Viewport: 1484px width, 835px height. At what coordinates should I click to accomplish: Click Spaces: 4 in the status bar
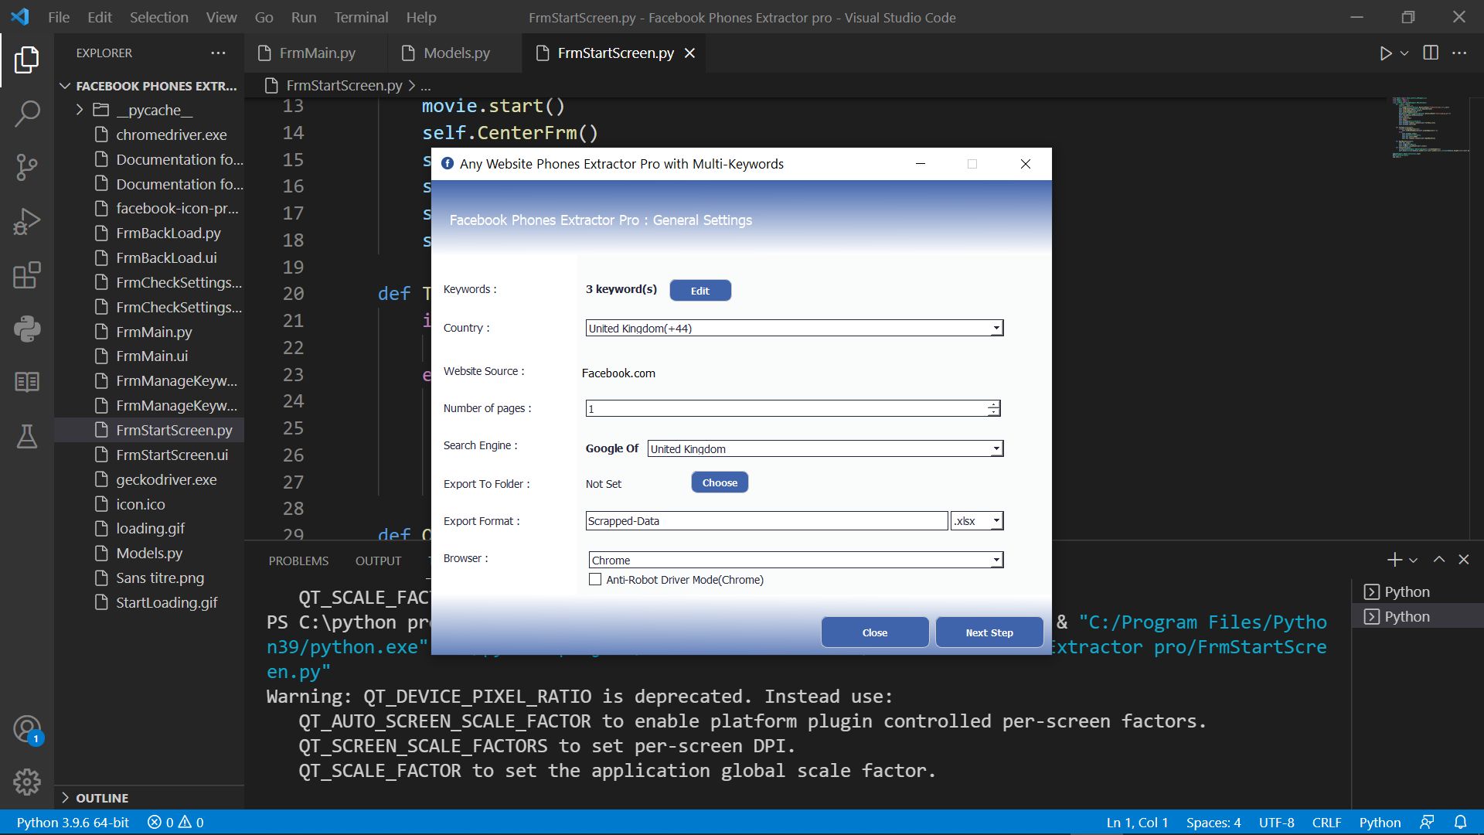tap(1213, 823)
